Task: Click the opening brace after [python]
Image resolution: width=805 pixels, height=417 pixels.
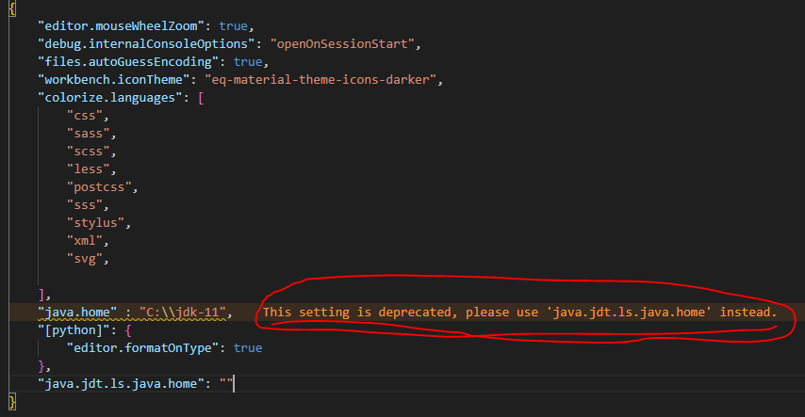Action: click(128, 330)
